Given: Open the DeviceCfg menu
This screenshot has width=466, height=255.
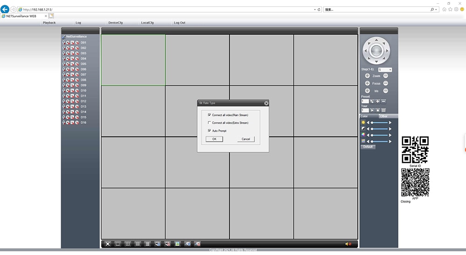Looking at the screenshot, I should [115, 22].
